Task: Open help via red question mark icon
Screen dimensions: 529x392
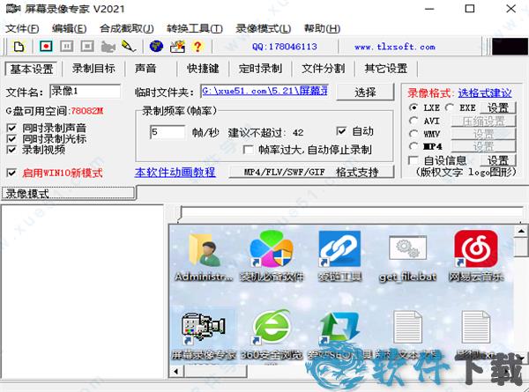Action: [197, 46]
